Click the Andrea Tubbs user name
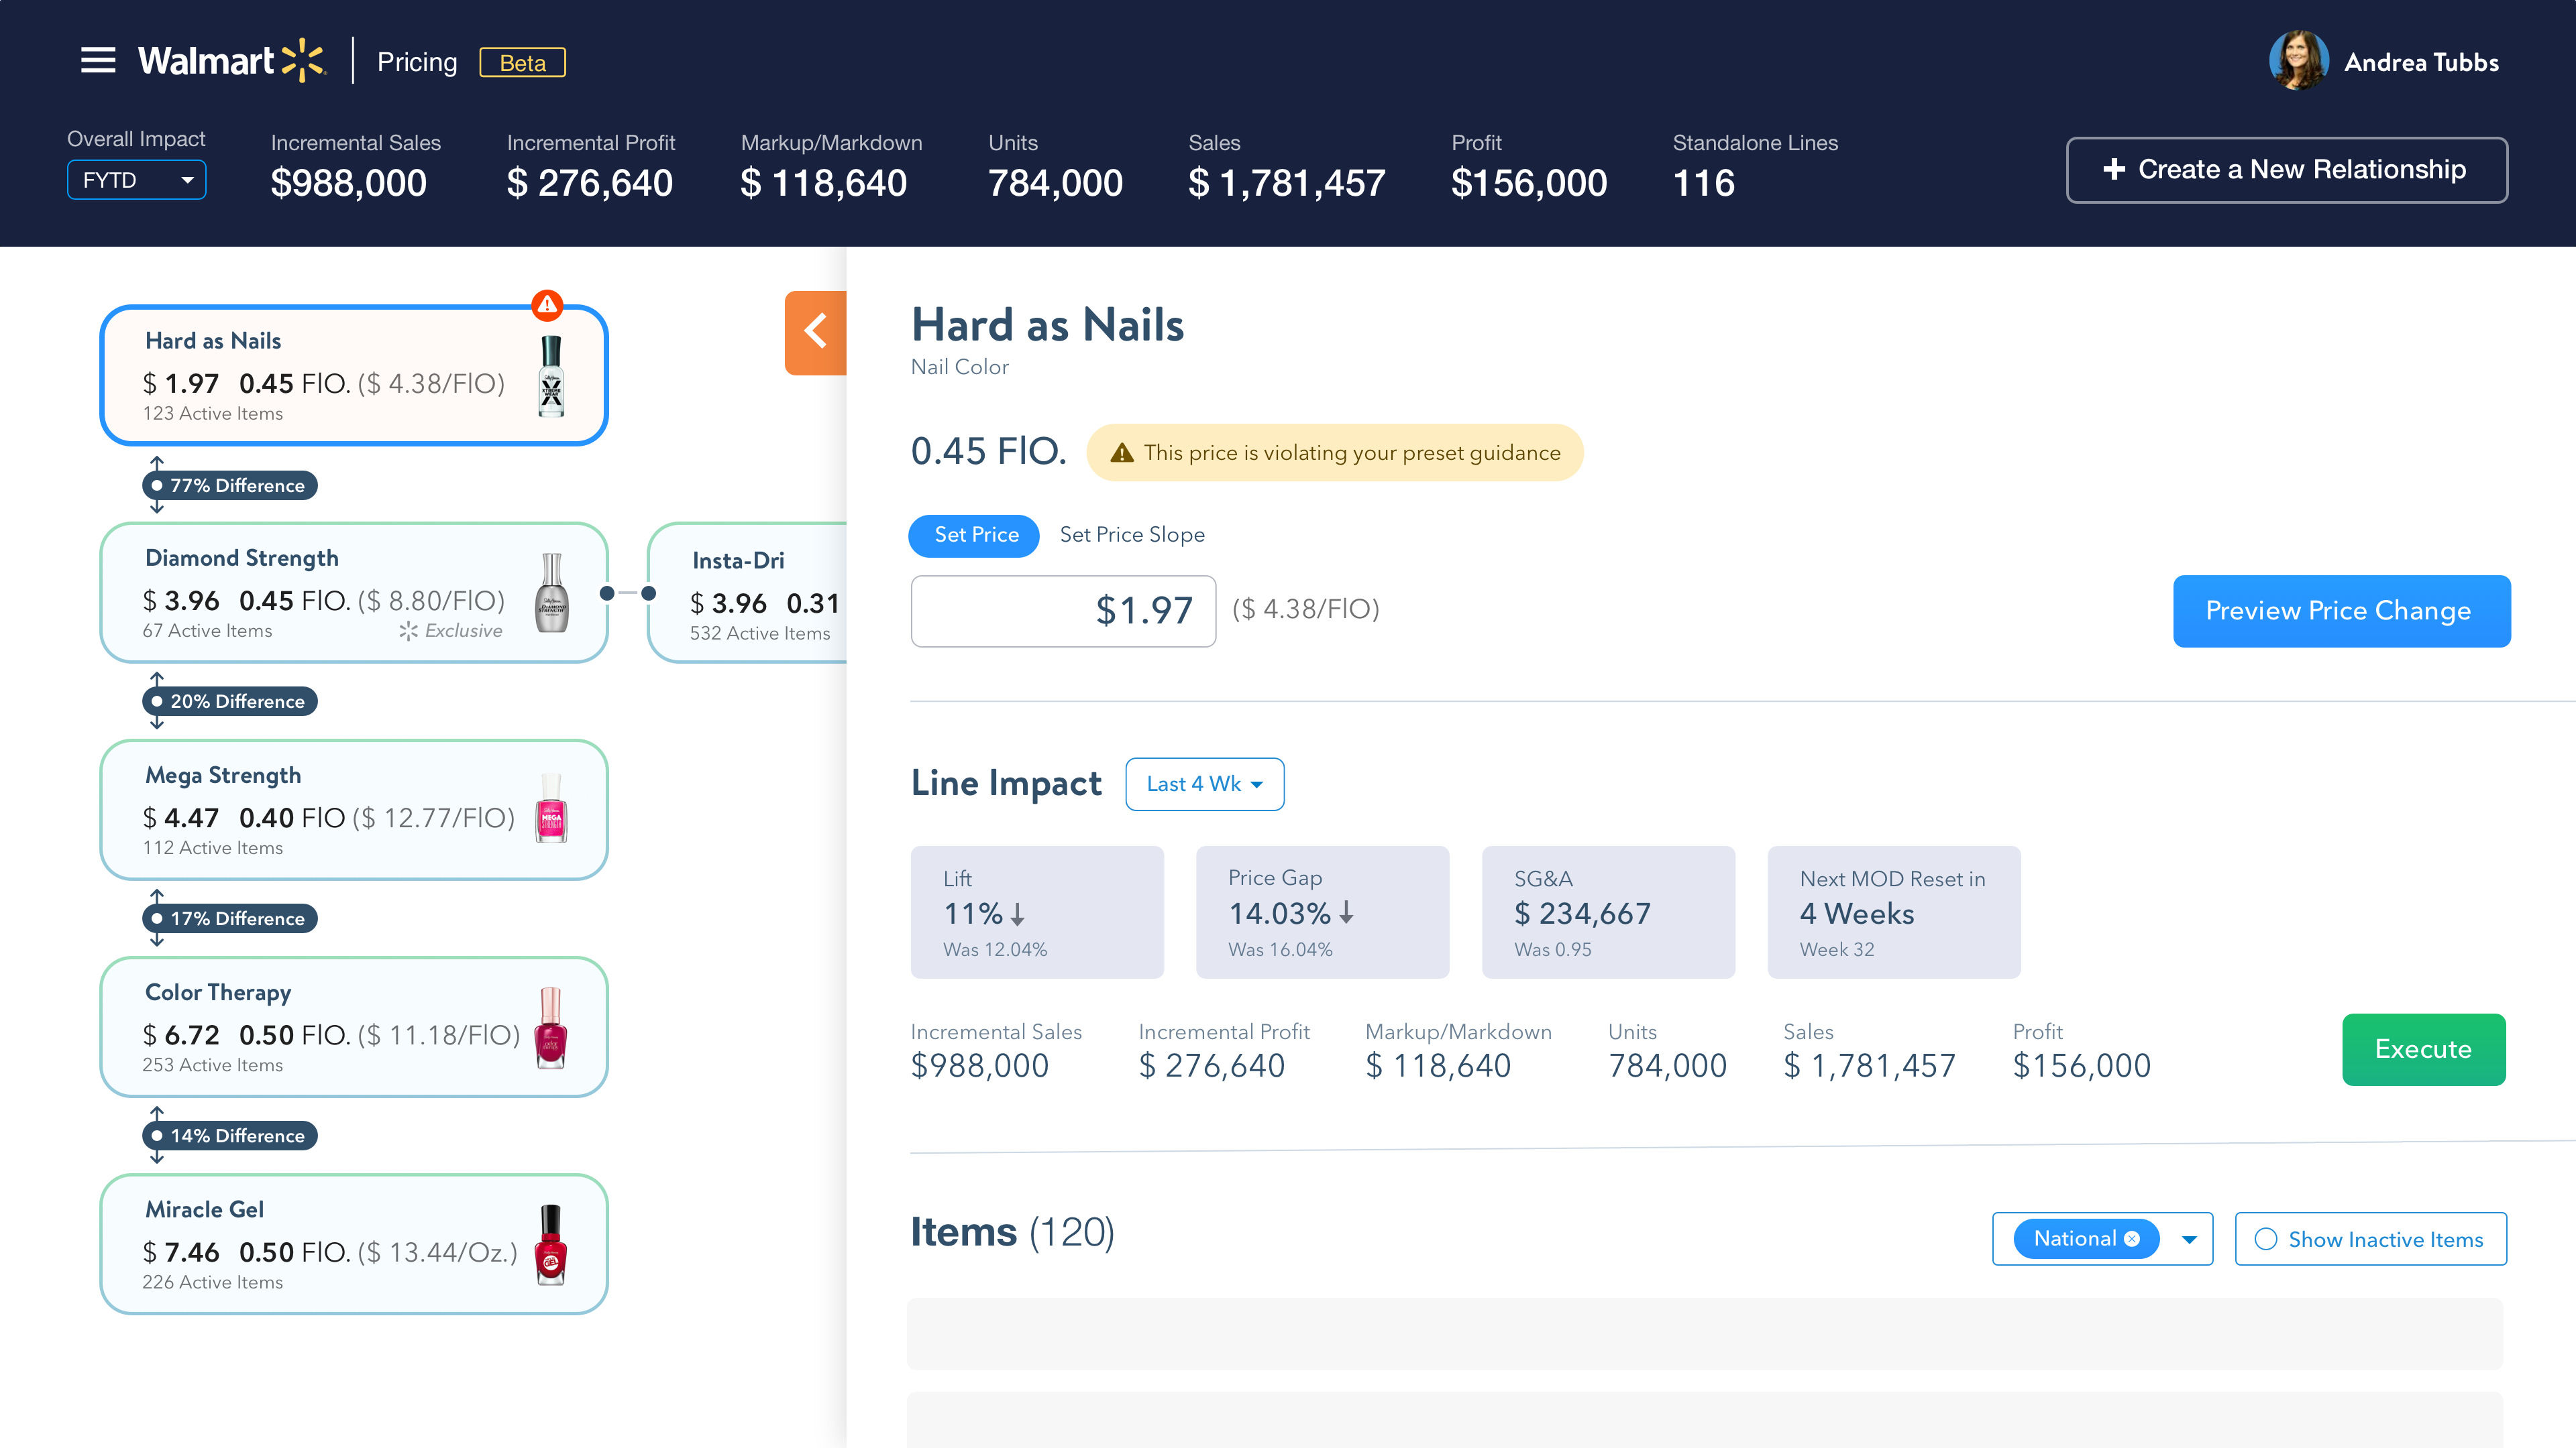 pyautogui.click(x=2421, y=62)
